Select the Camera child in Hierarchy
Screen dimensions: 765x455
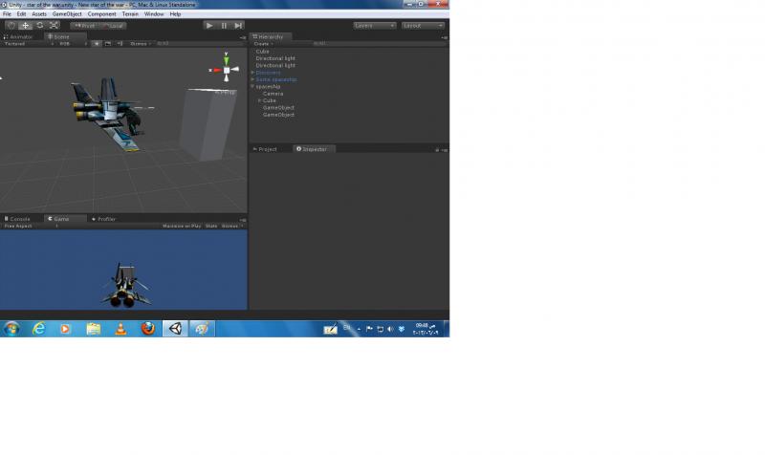(273, 94)
